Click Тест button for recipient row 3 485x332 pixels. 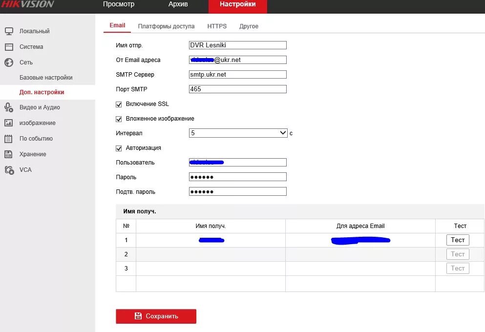[x=458, y=269]
